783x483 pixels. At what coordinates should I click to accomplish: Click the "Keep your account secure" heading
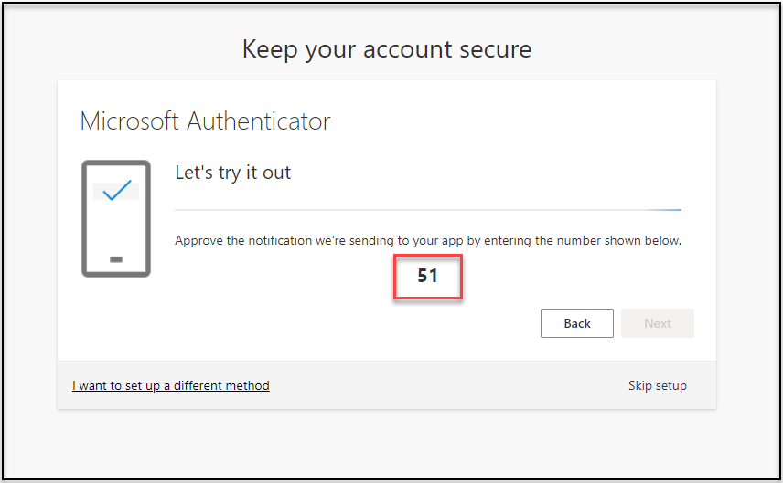[x=386, y=48]
